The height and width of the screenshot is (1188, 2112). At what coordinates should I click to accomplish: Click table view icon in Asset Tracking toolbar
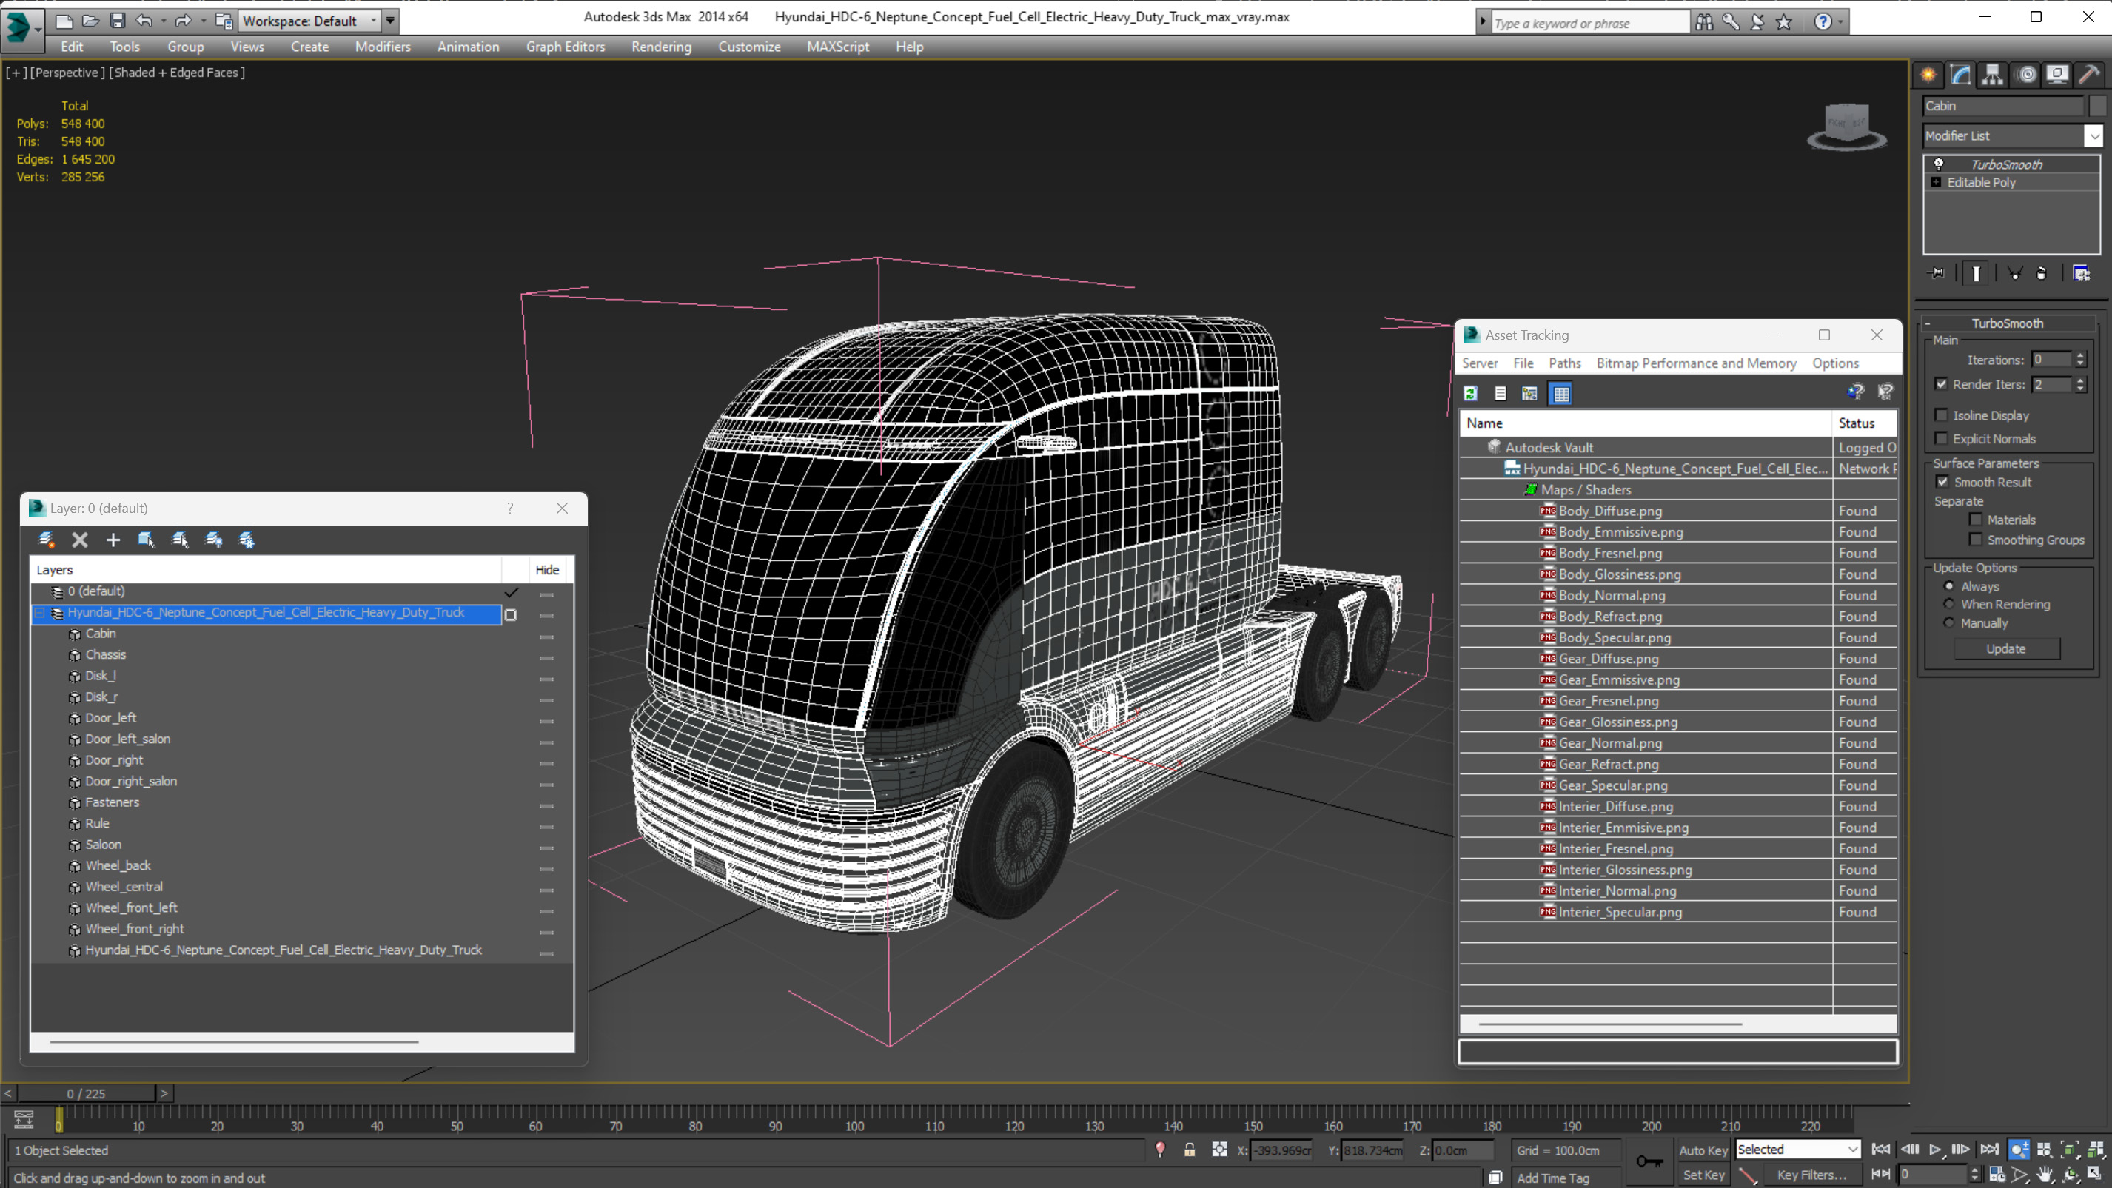pyautogui.click(x=1561, y=394)
